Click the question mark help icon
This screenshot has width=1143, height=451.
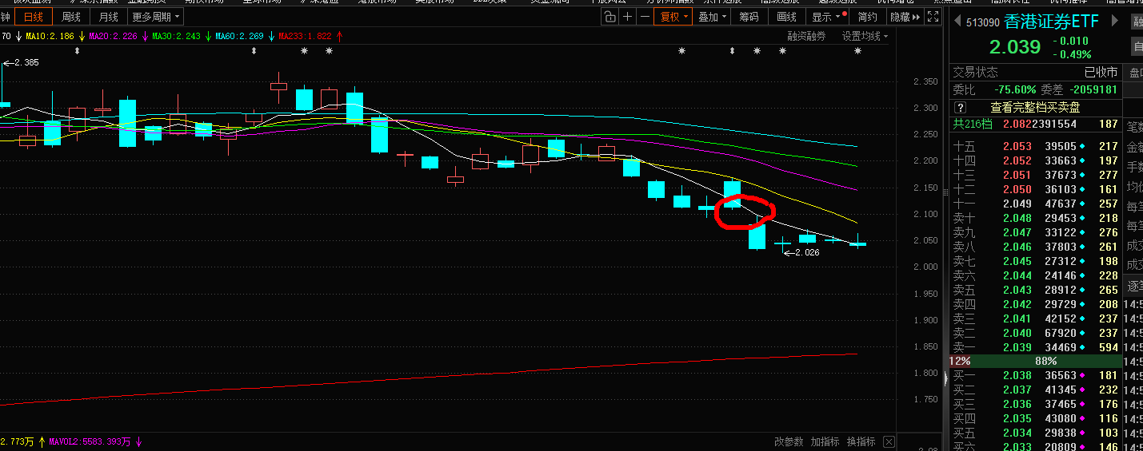pos(960,107)
